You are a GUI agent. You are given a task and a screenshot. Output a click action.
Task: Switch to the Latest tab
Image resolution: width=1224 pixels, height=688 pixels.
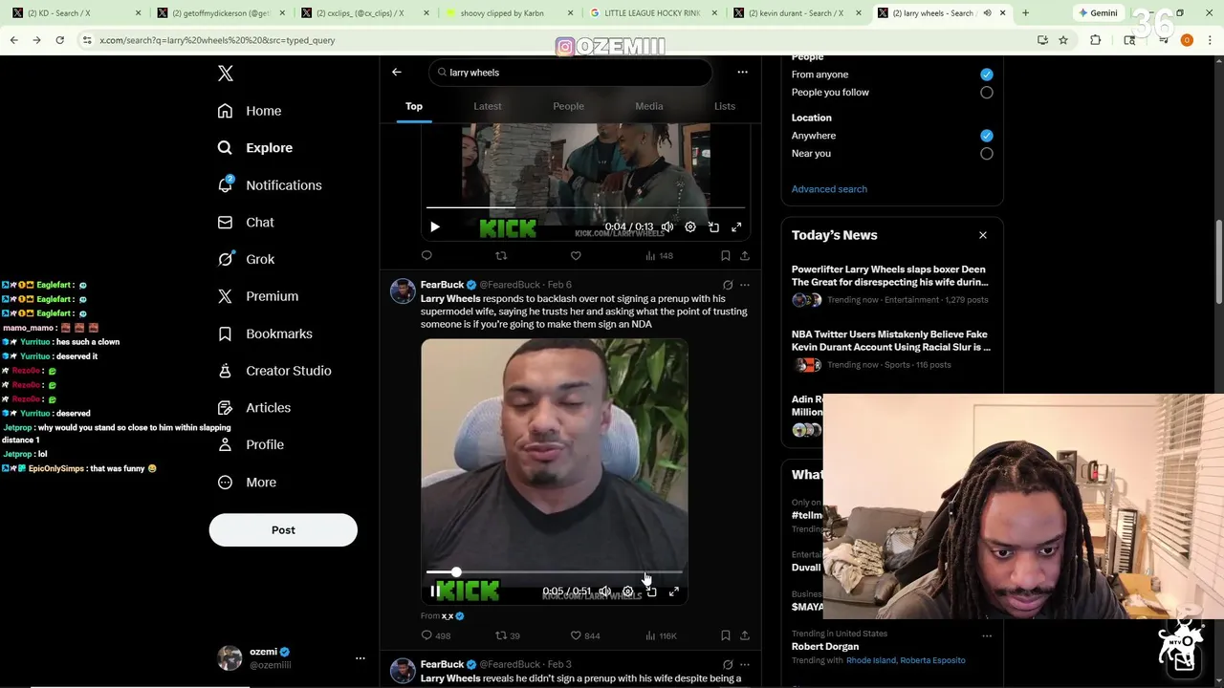pyautogui.click(x=488, y=106)
